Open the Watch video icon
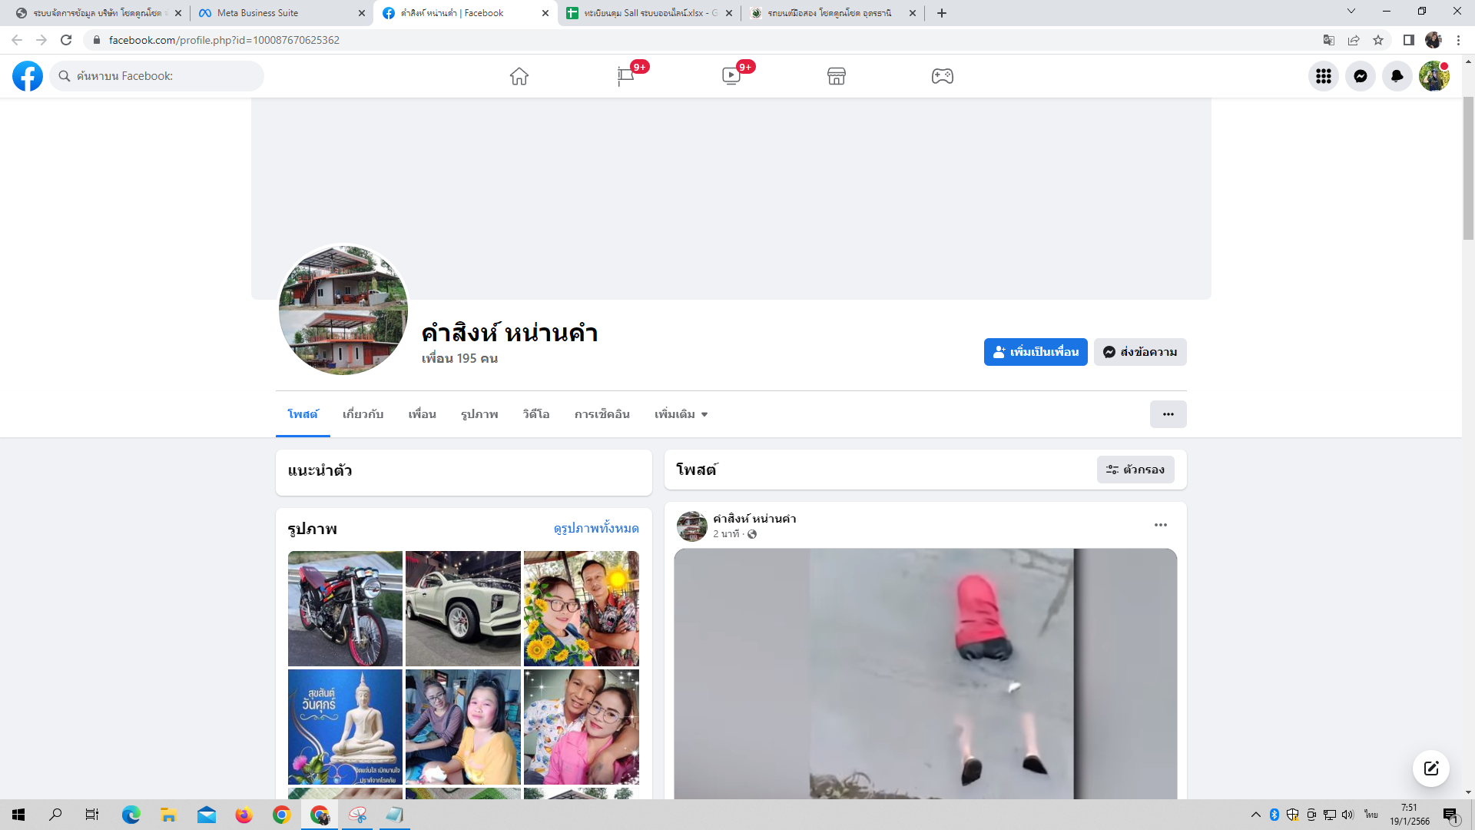The width and height of the screenshot is (1475, 830). 731,76
